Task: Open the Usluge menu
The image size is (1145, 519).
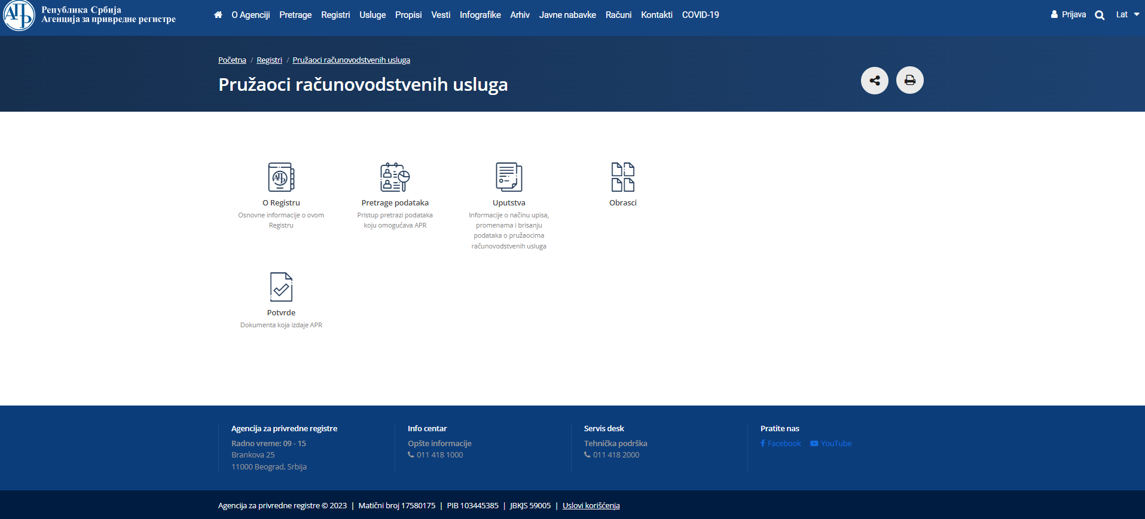Action: click(x=372, y=15)
